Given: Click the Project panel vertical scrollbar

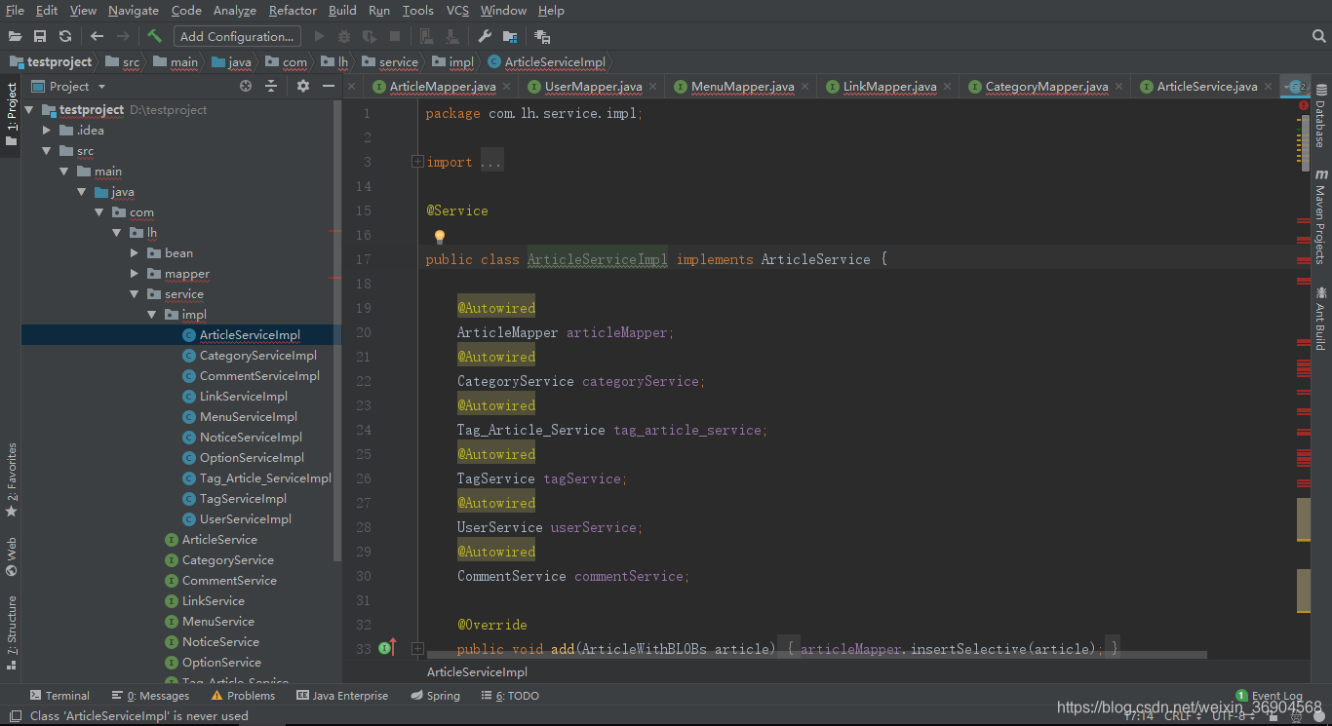Looking at the screenshot, I should click(337, 331).
